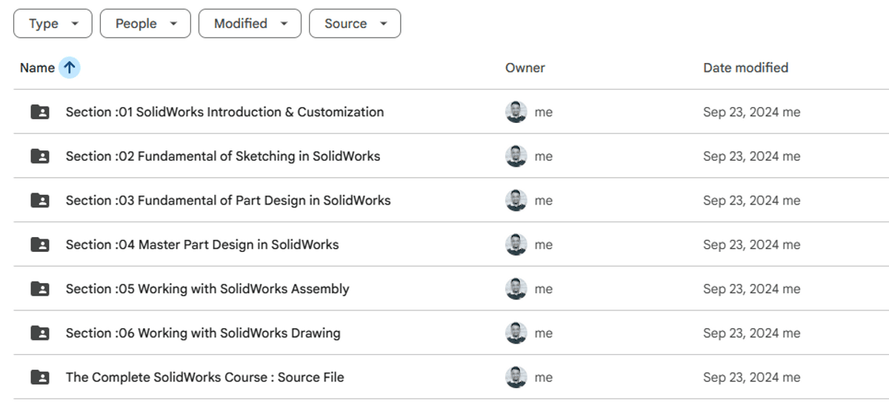
Task: Select Section :04 Master Part Design folder
Action: point(202,244)
